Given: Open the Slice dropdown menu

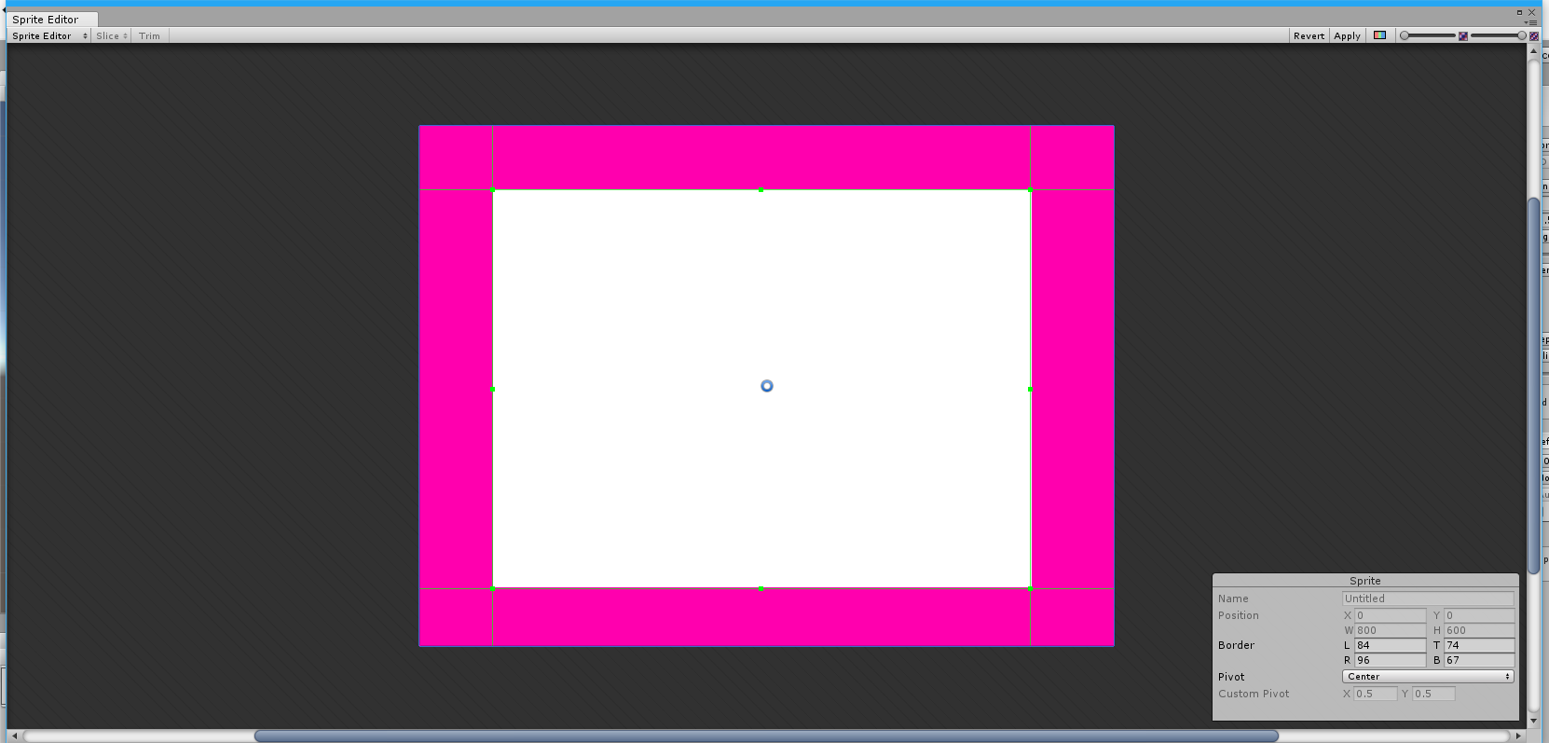Looking at the screenshot, I should [112, 35].
